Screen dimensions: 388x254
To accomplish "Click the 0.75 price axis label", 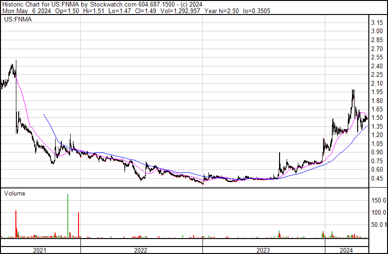I will tap(377, 161).
